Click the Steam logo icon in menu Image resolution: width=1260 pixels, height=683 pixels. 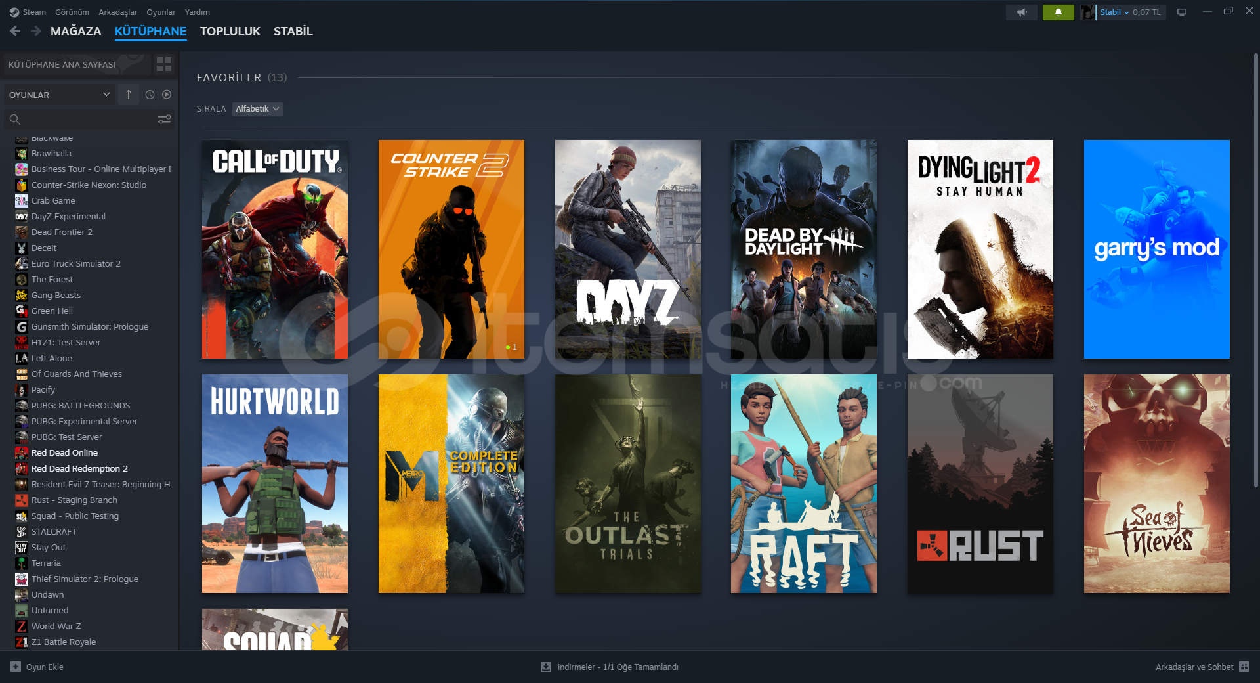(x=14, y=12)
